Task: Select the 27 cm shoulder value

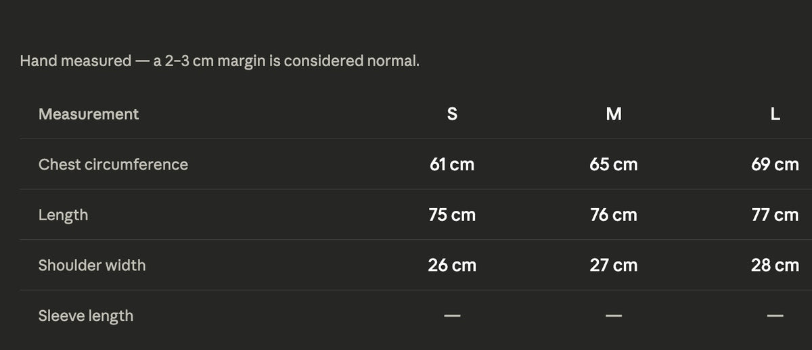Action: click(614, 265)
